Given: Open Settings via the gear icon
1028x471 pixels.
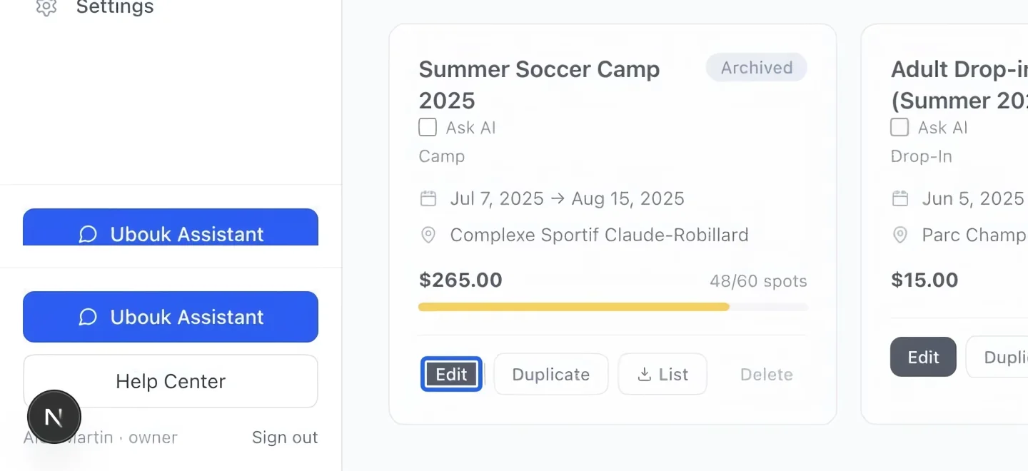Looking at the screenshot, I should pos(46,7).
